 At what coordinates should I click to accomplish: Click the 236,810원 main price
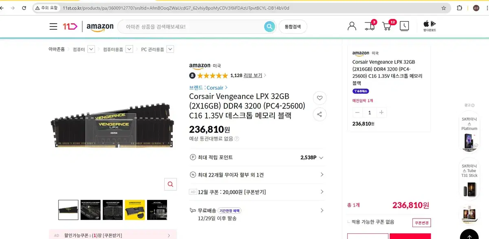[209, 130]
